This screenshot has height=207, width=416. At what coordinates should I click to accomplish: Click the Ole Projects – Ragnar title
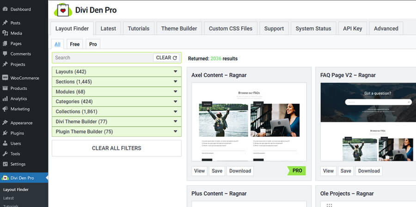[347, 194]
